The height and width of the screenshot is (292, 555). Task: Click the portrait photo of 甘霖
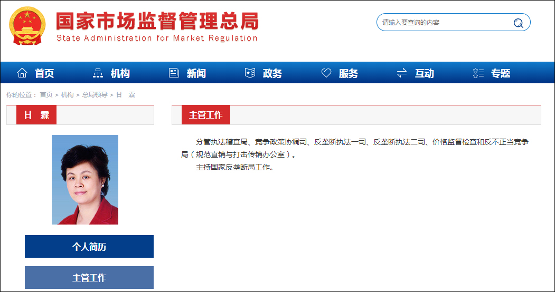[85, 180]
